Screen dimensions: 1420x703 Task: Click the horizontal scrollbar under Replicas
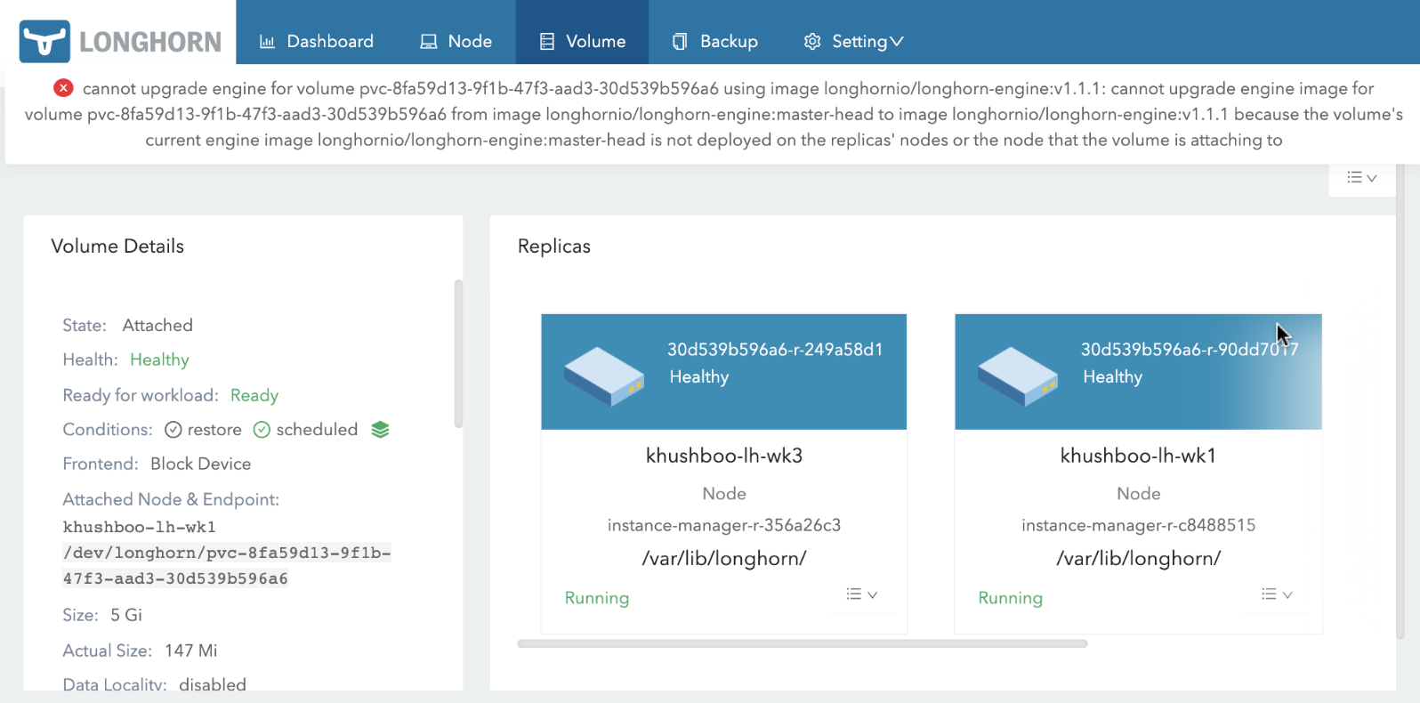pos(803,643)
